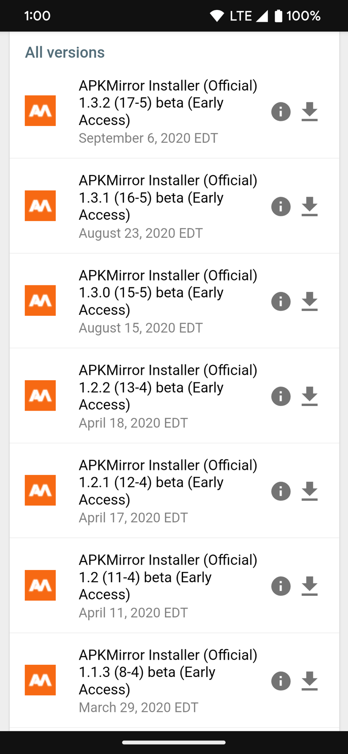Open the 1.3.1 (16-5) beta release page
348x754 pixels.
tap(168, 198)
